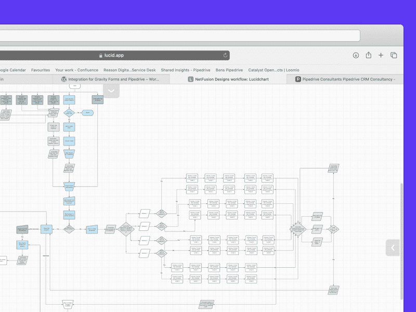Click the lucid.app address bar
Viewport: 416px width, 312px height.
coord(114,55)
